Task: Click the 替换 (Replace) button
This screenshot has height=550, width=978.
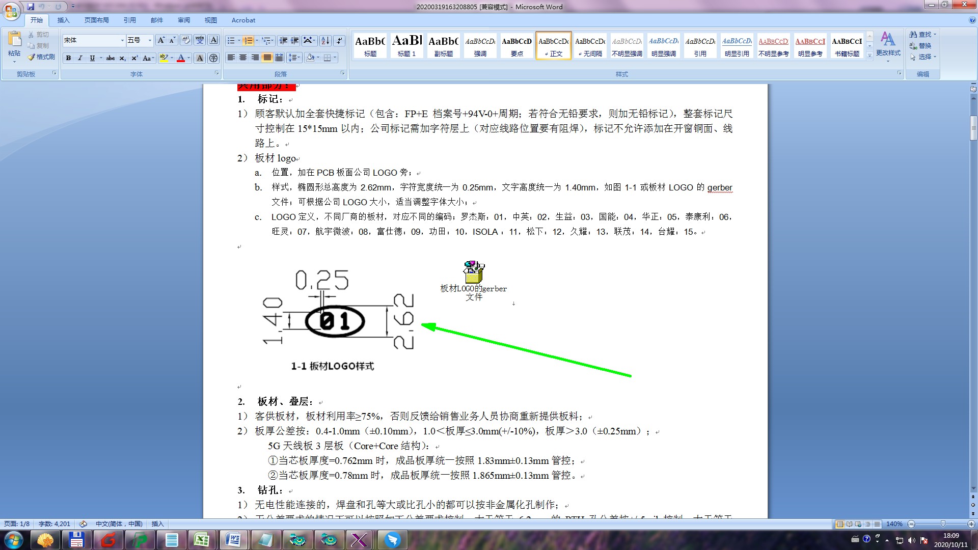Action: tap(921, 46)
